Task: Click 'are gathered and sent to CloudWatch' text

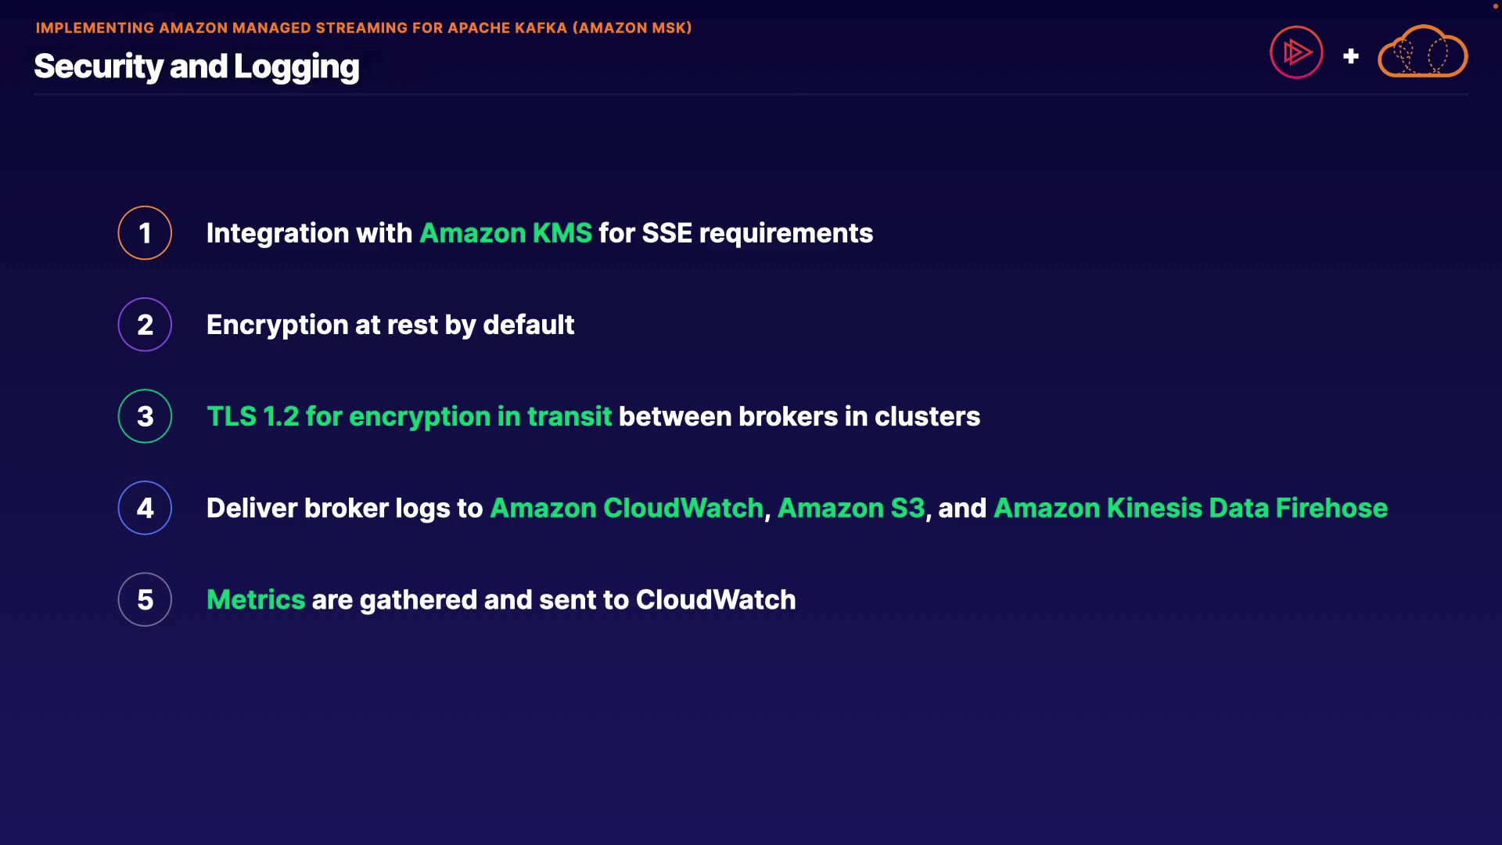Action: pos(553,599)
